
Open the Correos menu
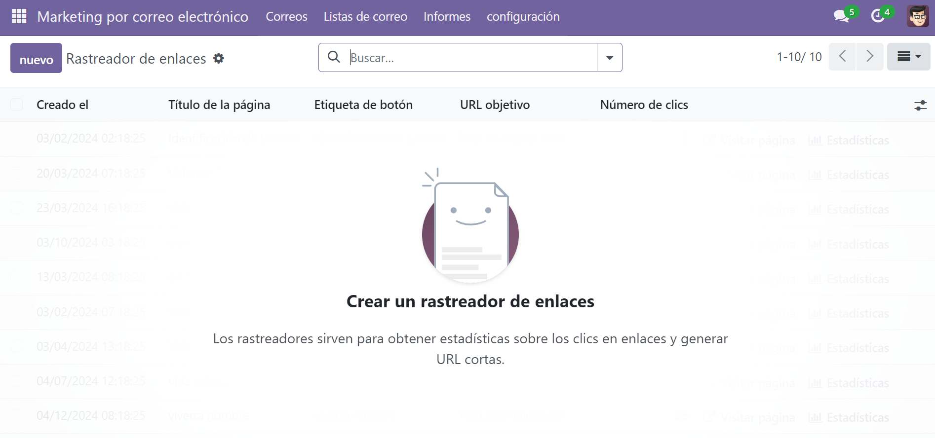[286, 17]
